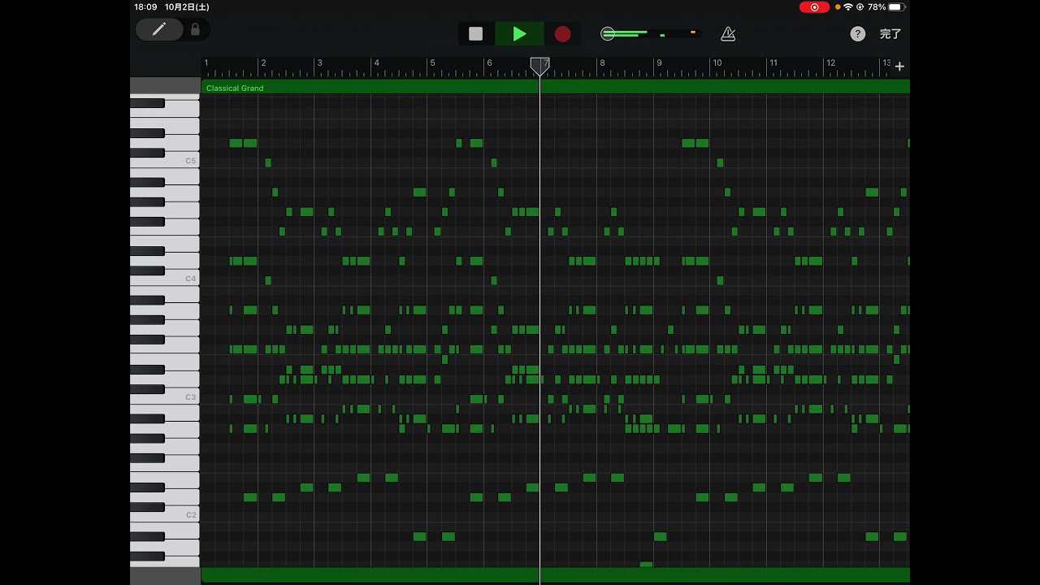
Task: Jump to bar 11 on the ruler
Action: pyautogui.click(x=773, y=63)
